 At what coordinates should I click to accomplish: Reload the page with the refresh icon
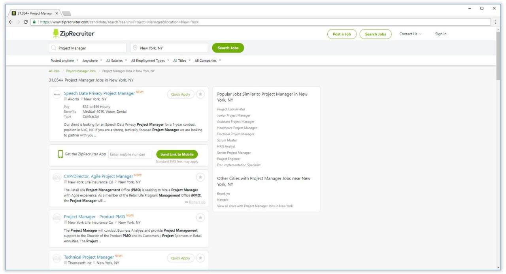[x=26, y=22]
